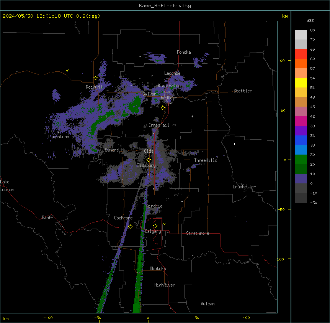Click the Okotoks label
This screenshot has height=323, width=330.
(x=158, y=269)
